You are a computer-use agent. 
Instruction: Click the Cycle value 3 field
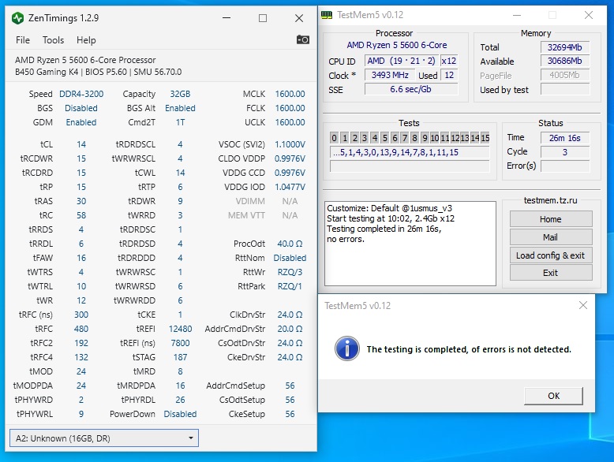564,152
